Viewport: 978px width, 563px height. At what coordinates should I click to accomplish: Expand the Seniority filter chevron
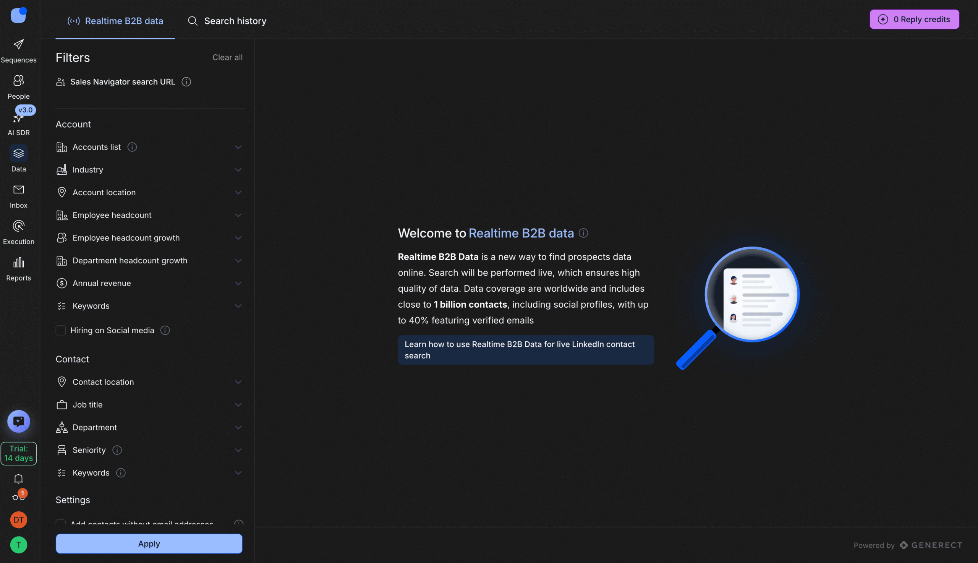(x=238, y=450)
